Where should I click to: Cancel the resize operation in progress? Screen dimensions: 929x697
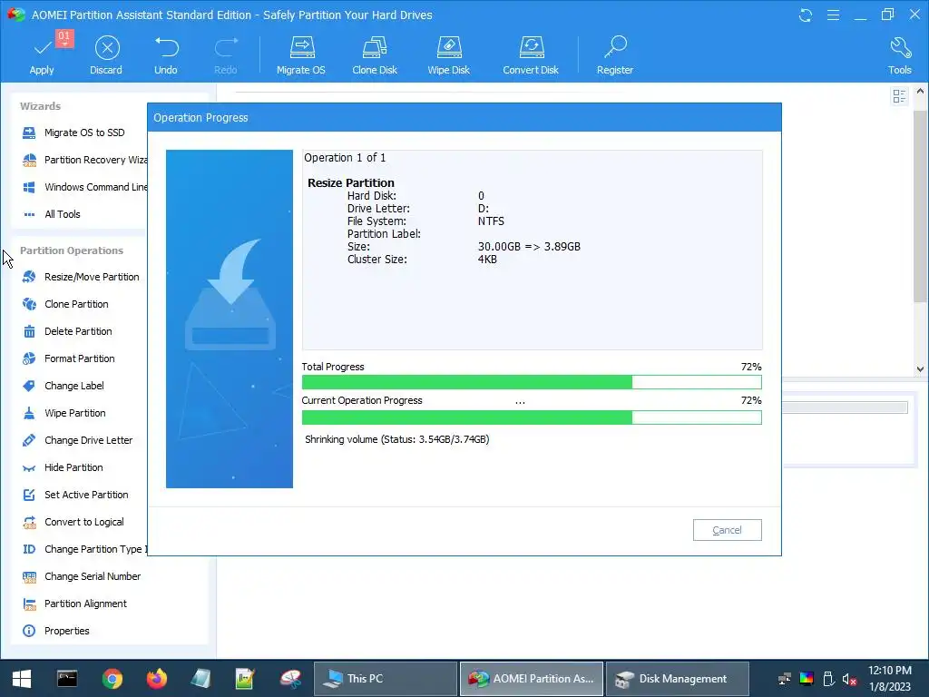click(x=727, y=530)
